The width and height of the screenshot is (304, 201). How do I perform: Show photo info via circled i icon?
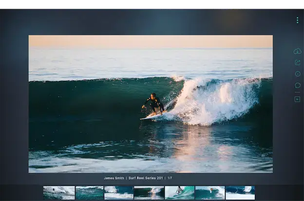tap(298, 74)
